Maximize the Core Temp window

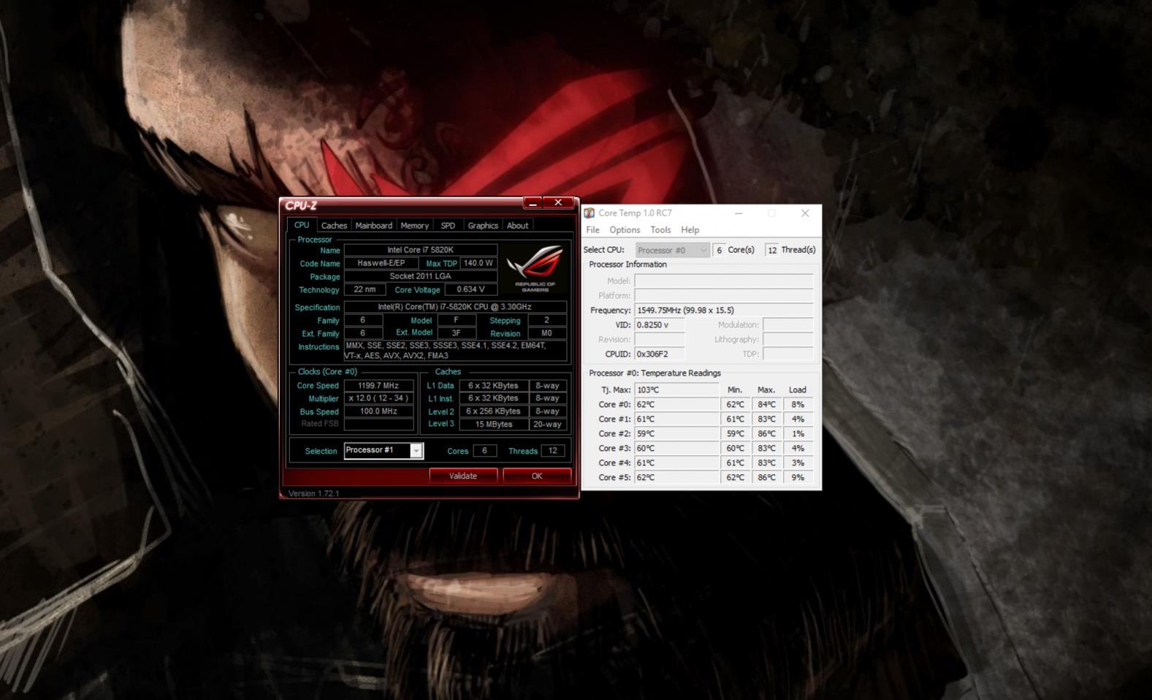click(771, 213)
